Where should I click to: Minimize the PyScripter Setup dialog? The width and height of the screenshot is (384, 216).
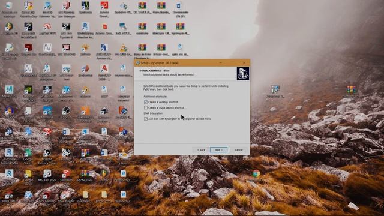click(x=220, y=62)
